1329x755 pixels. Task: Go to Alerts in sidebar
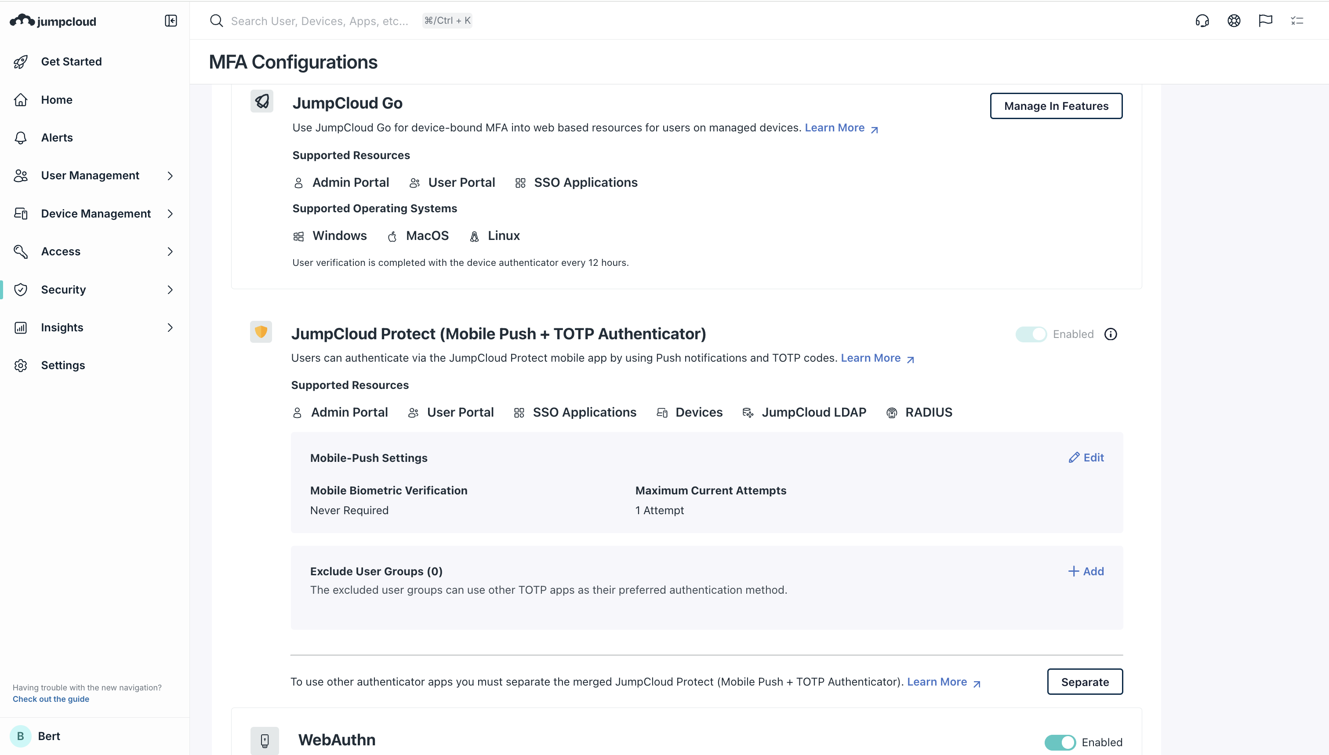pyautogui.click(x=57, y=138)
